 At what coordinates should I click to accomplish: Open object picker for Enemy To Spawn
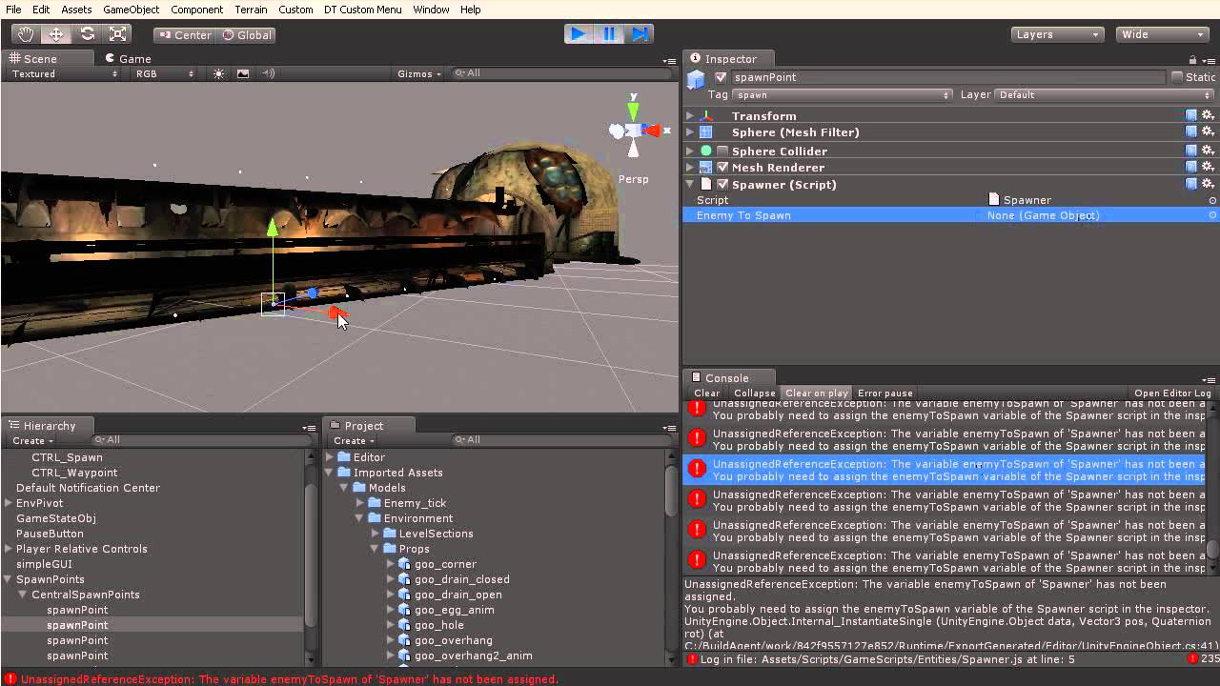(1212, 215)
